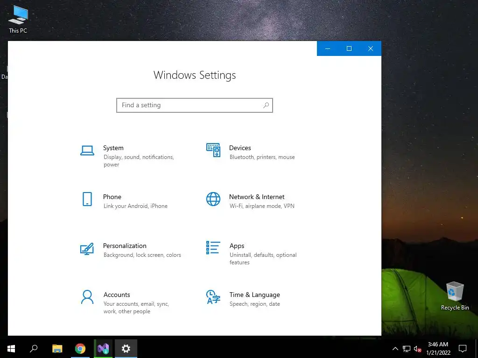Select the Phone settings icon

point(87,199)
